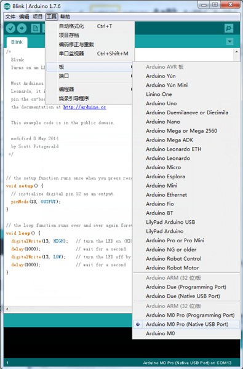
Task: Pick the LilyPad Arduino USB board
Action: pos(186,222)
